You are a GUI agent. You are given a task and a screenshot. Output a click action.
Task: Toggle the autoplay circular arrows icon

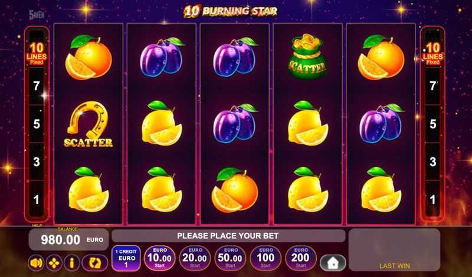(95, 263)
